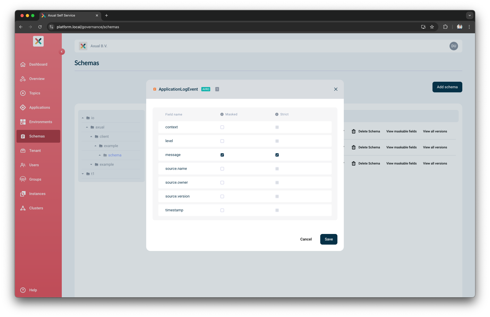Uncheck Strict checkbox for message
The image size is (490, 317).
277,155
